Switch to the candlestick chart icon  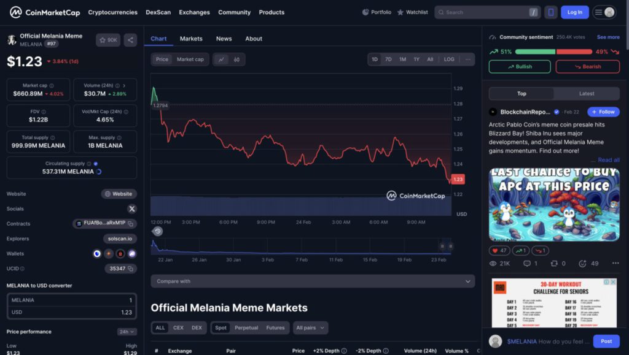click(236, 59)
